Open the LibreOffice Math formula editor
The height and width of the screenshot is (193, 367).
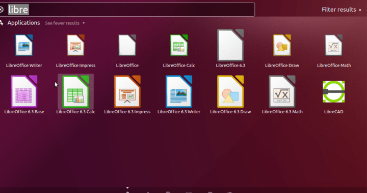click(x=334, y=45)
